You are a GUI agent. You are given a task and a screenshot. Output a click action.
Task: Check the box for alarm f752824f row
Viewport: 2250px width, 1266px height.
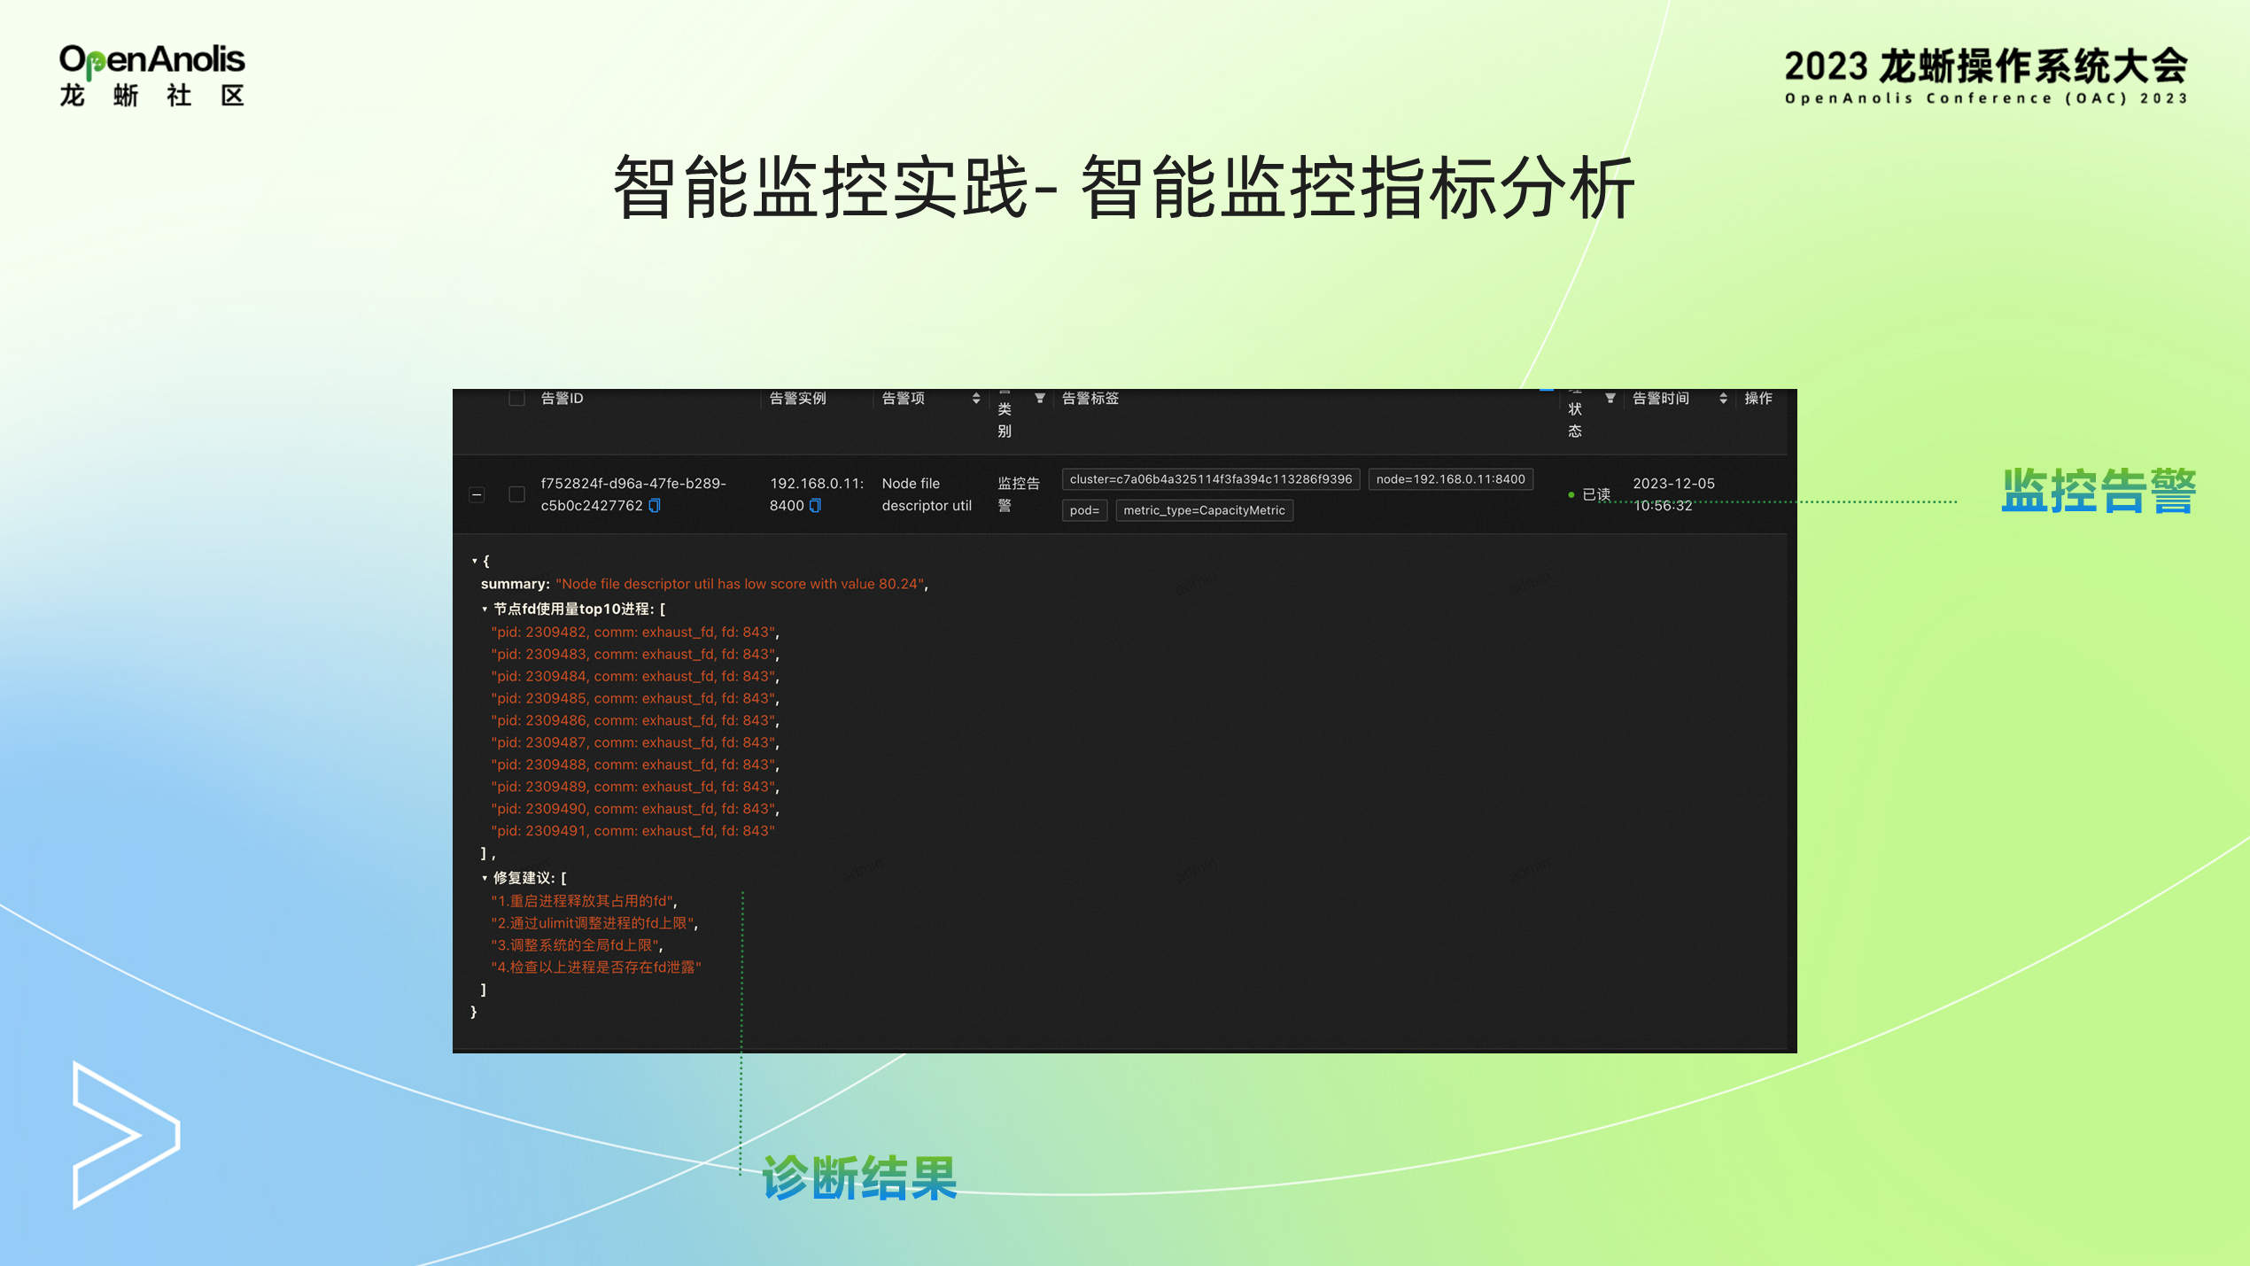[x=517, y=494]
